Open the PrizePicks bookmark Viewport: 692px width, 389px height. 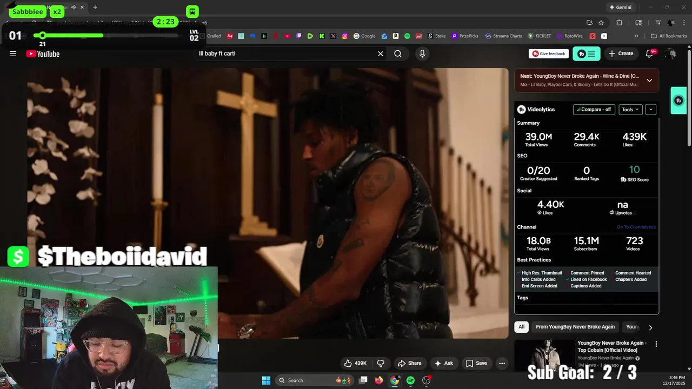pos(465,36)
